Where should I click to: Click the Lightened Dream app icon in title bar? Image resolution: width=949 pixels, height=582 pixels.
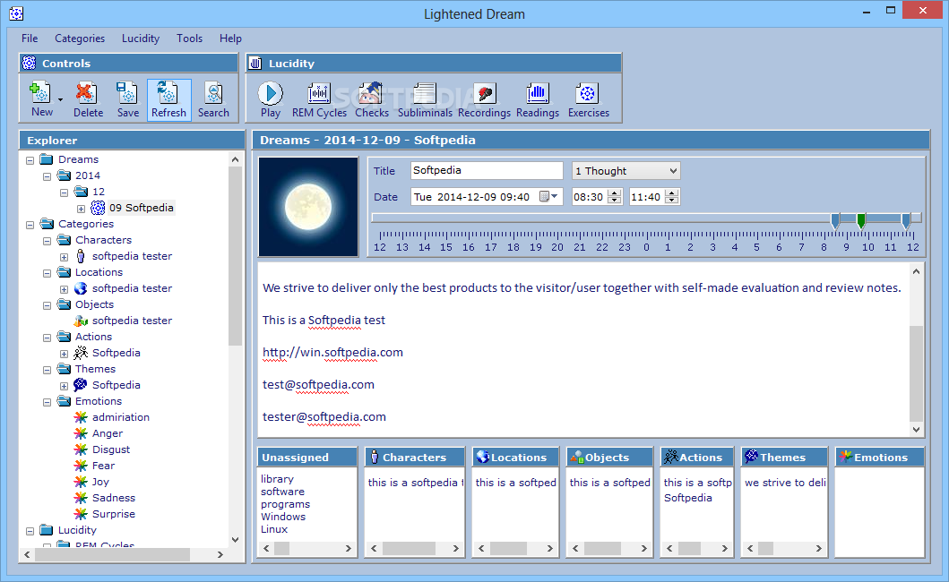coord(16,13)
